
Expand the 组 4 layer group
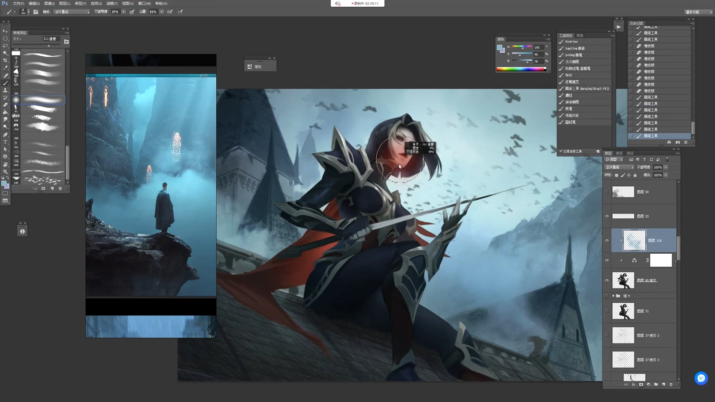pyautogui.click(x=613, y=296)
